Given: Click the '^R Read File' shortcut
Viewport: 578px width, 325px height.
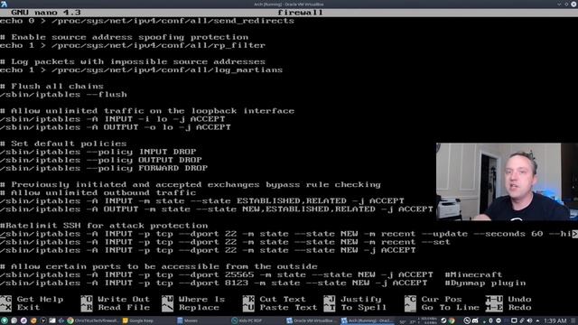Looking at the screenshot, I should coord(116,307).
